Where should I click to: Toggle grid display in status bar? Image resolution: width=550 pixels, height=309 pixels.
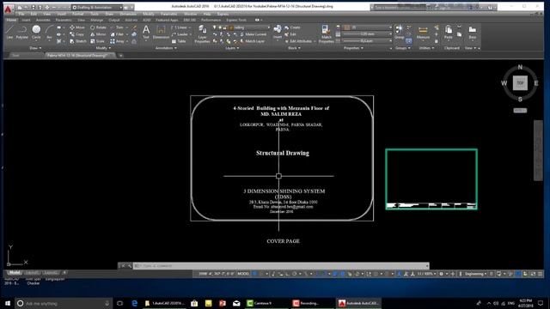click(255, 274)
